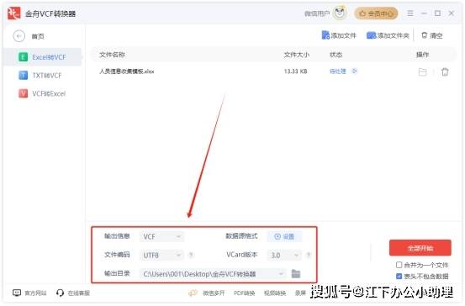Click the 13.33 KB file size cell
The image size is (465, 306).
pos(295,71)
